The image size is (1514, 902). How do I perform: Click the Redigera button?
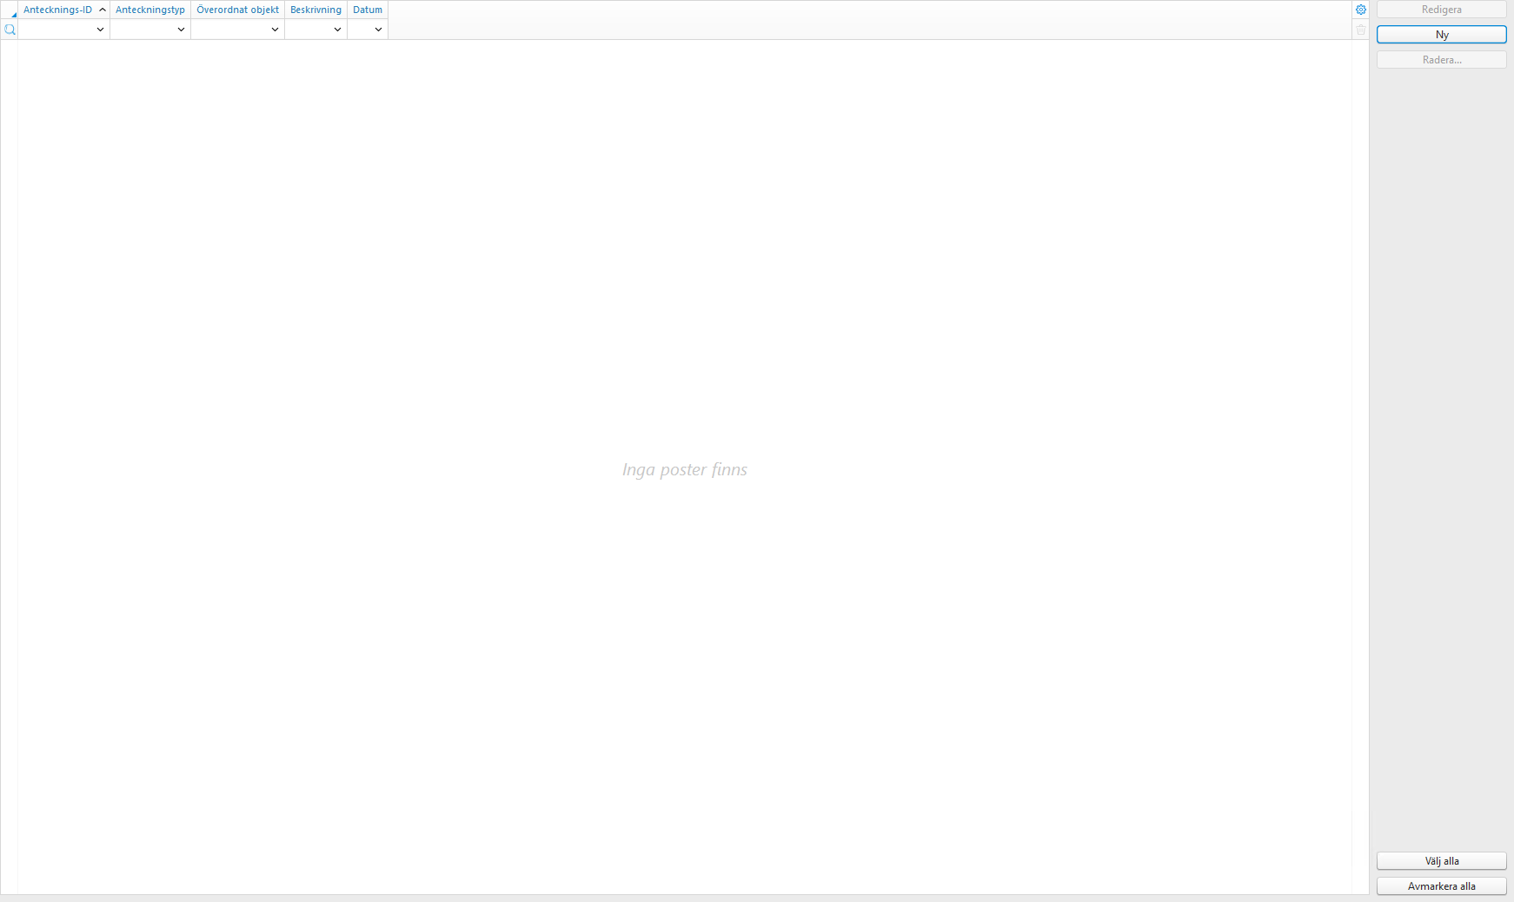click(1441, 10)
